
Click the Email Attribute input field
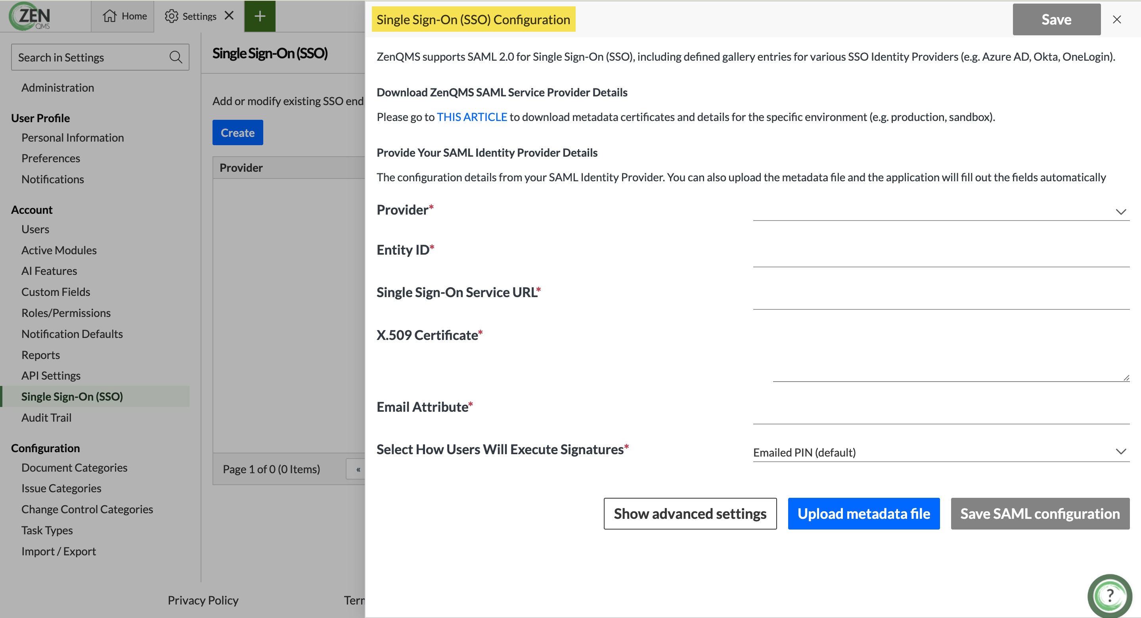(x=941, y=413)
